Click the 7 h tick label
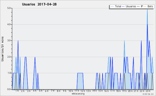This screenshot has height=96, width=156. click(53, 91)
